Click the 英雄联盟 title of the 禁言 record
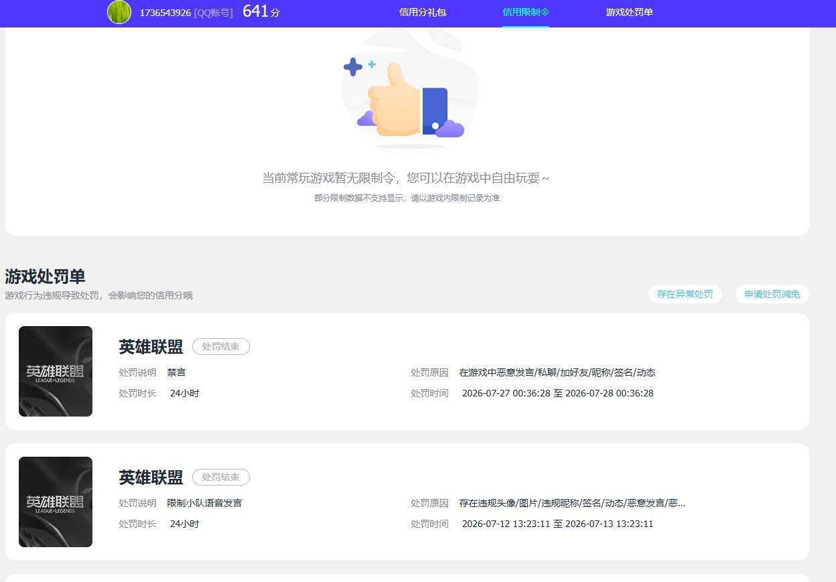The height and width of the screenshot is (582, 836). (151, 346)
